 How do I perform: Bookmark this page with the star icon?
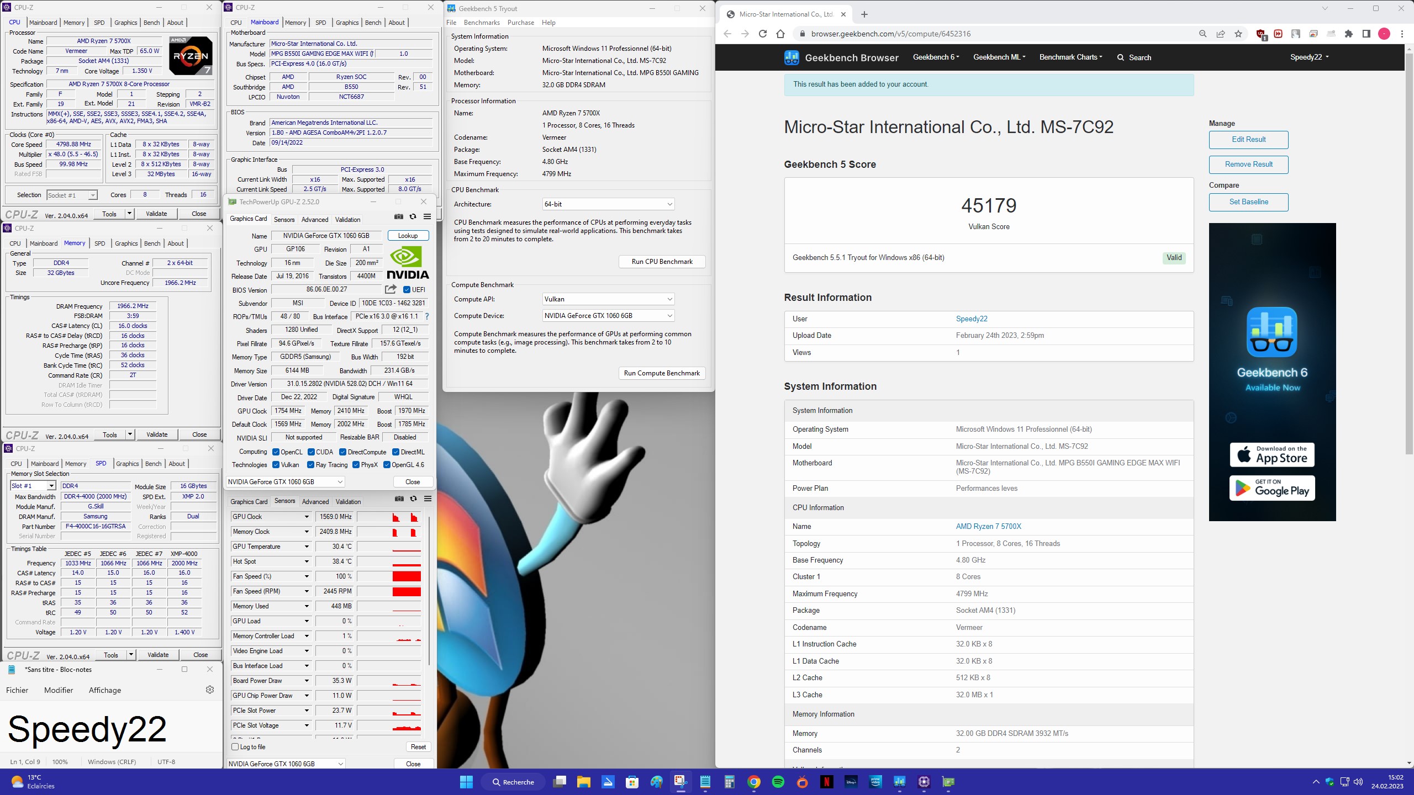1238,34
